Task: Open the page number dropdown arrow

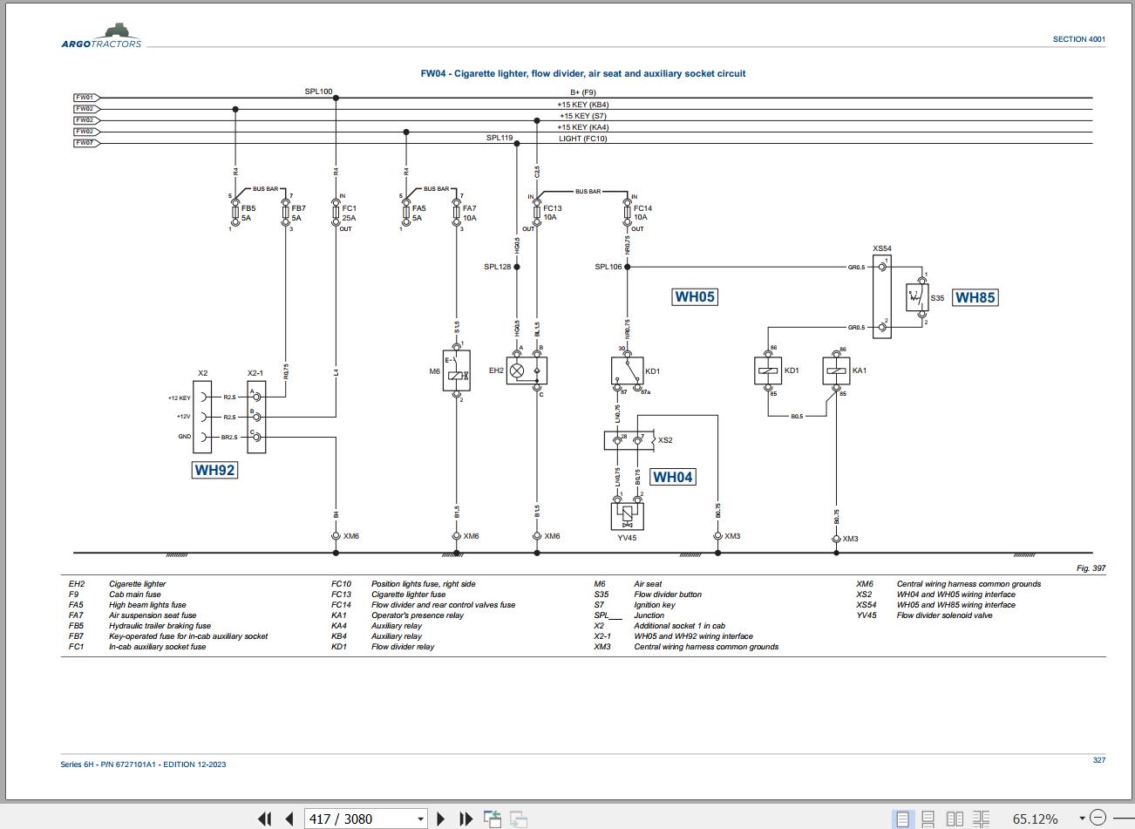Action: coord(421,819)
